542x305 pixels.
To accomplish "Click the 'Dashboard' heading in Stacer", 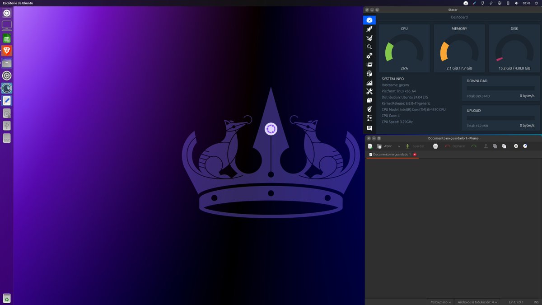I will coord(459,17).
